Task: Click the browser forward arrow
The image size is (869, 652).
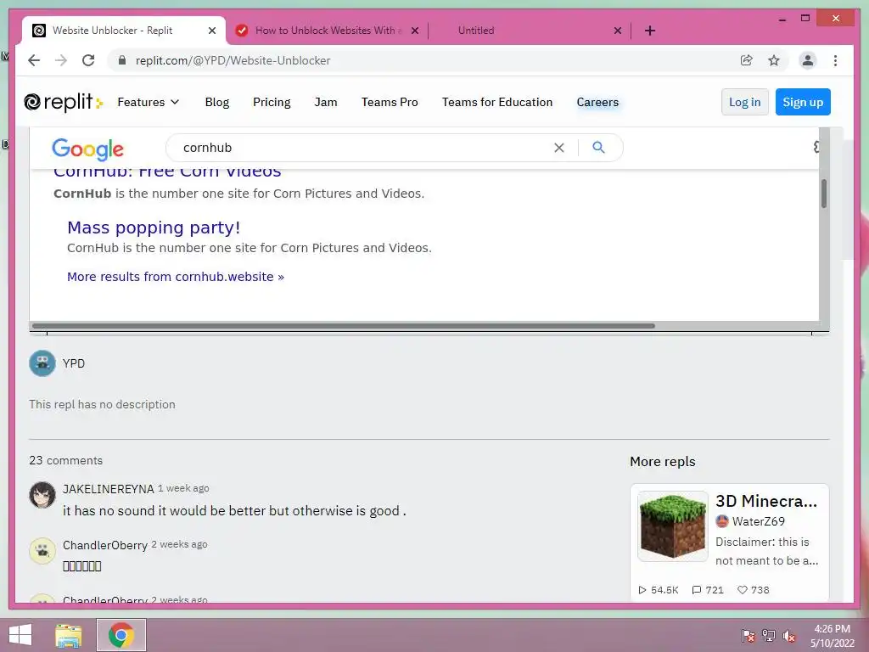Action: [61, 60]
